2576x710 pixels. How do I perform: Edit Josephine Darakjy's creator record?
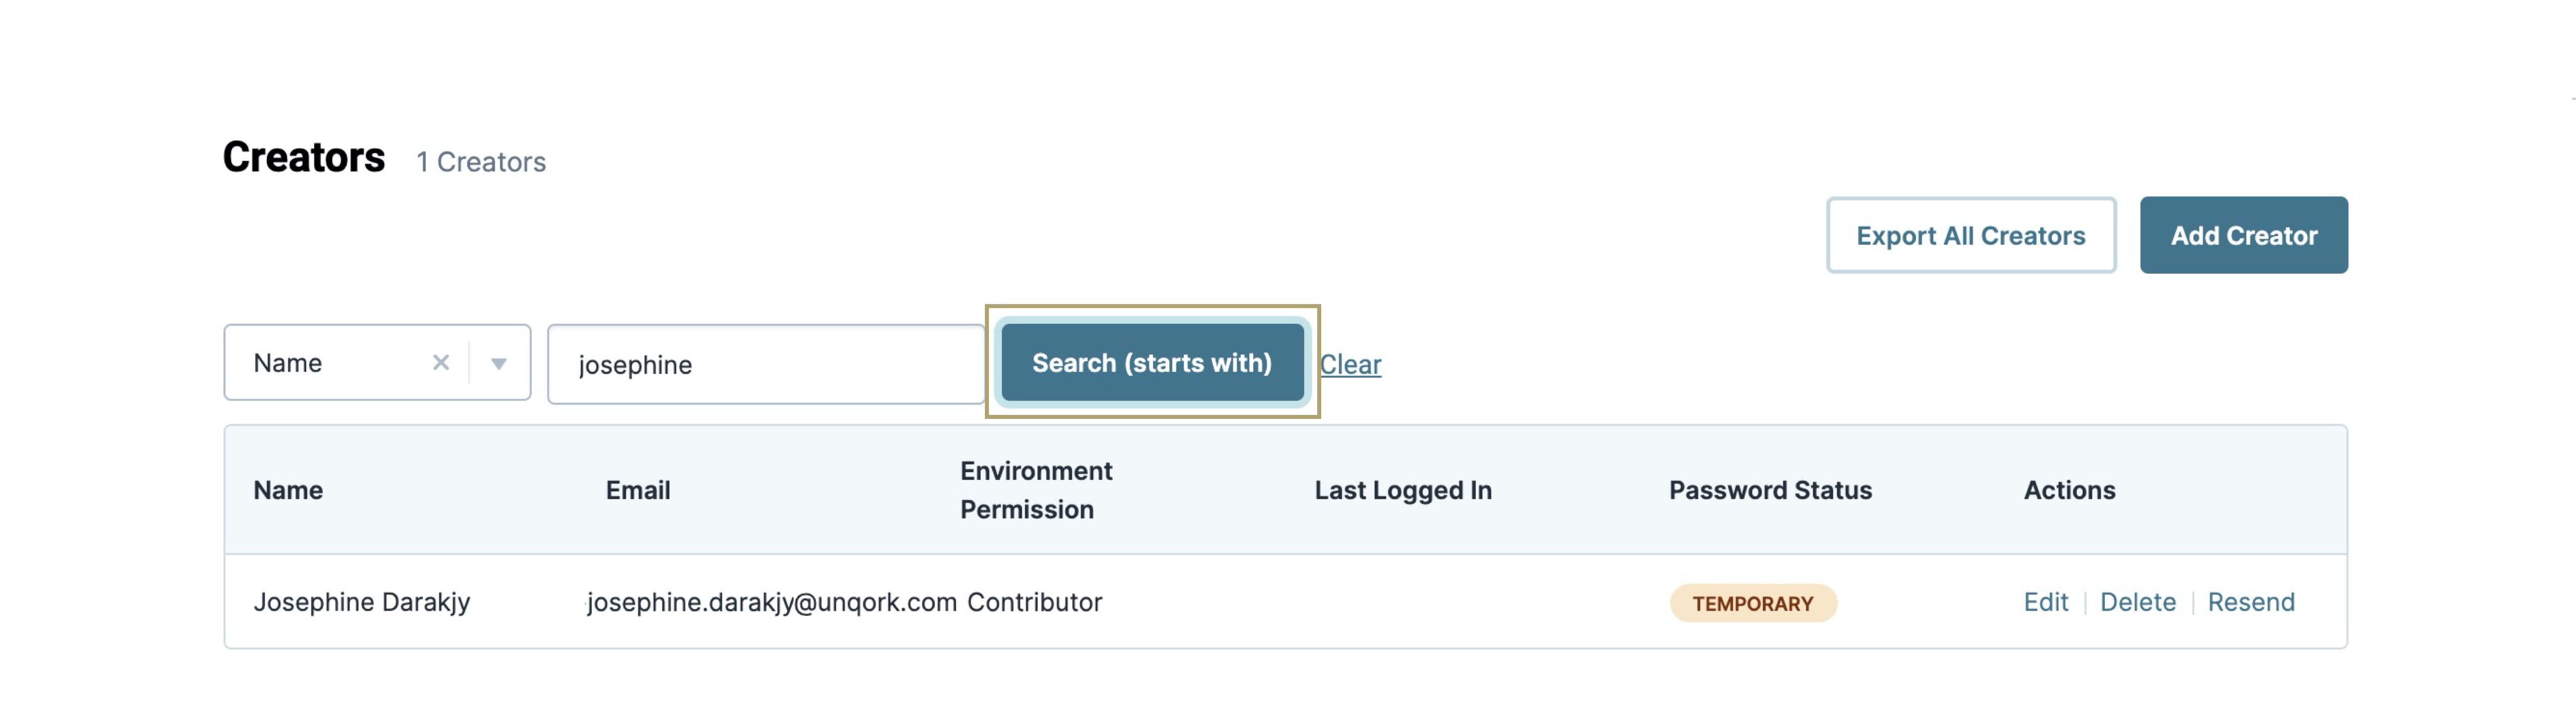[2045, 602]
